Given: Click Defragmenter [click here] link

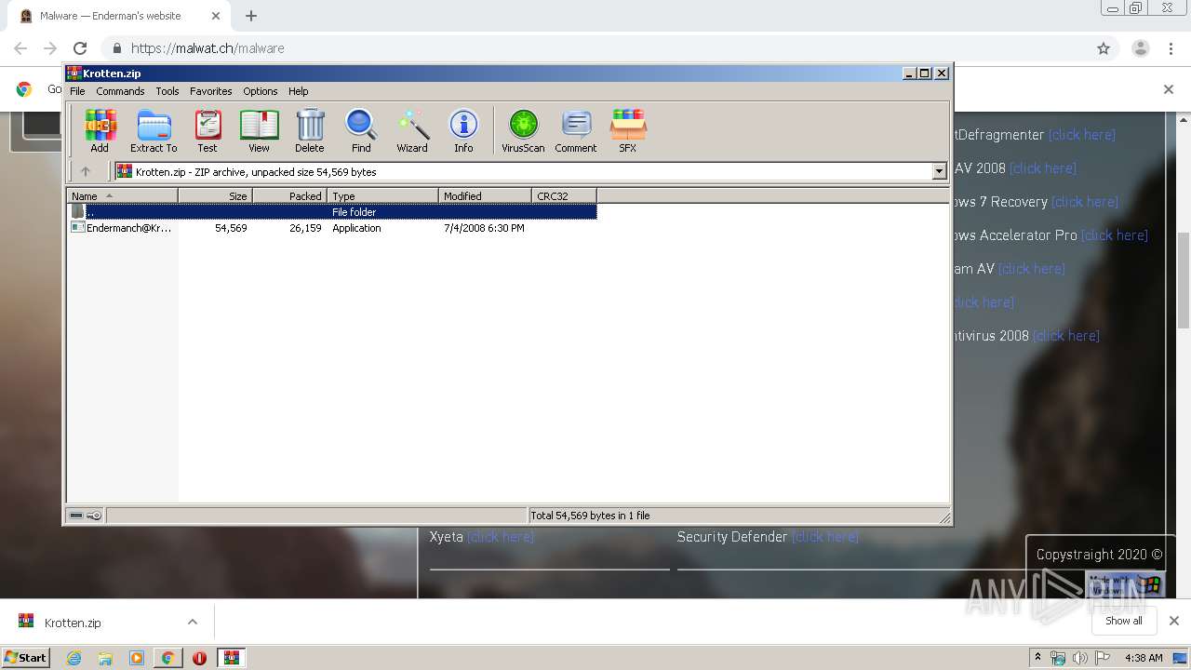Looking at the screenshot, I should [x=1081, y=135].
